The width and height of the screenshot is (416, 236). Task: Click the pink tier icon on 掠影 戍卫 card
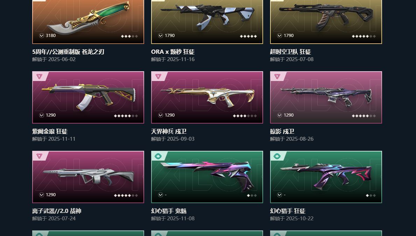tap(277, 76)
